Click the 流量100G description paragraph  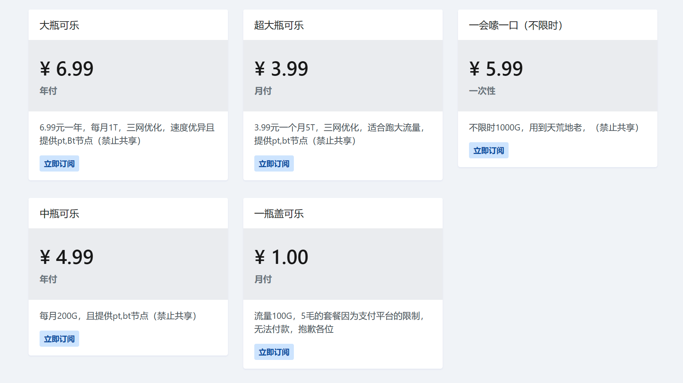(x=339, y=323)
